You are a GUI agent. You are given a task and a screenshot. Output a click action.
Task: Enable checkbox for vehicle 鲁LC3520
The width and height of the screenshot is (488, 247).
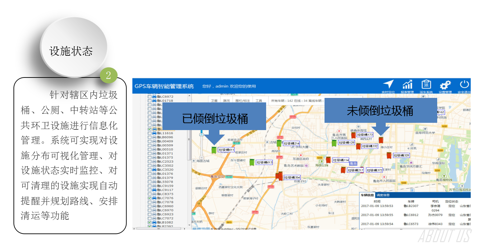point(150,170)
